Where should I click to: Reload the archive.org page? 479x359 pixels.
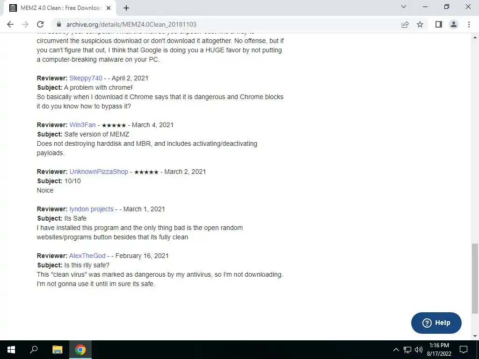[40, 24]
